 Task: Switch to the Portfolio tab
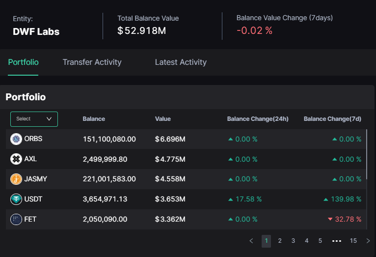click(23, 62)
